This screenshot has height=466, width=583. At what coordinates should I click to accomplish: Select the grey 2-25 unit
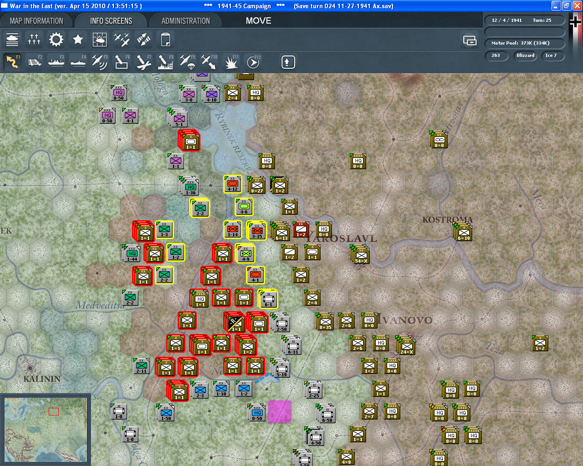pos(313,390)
